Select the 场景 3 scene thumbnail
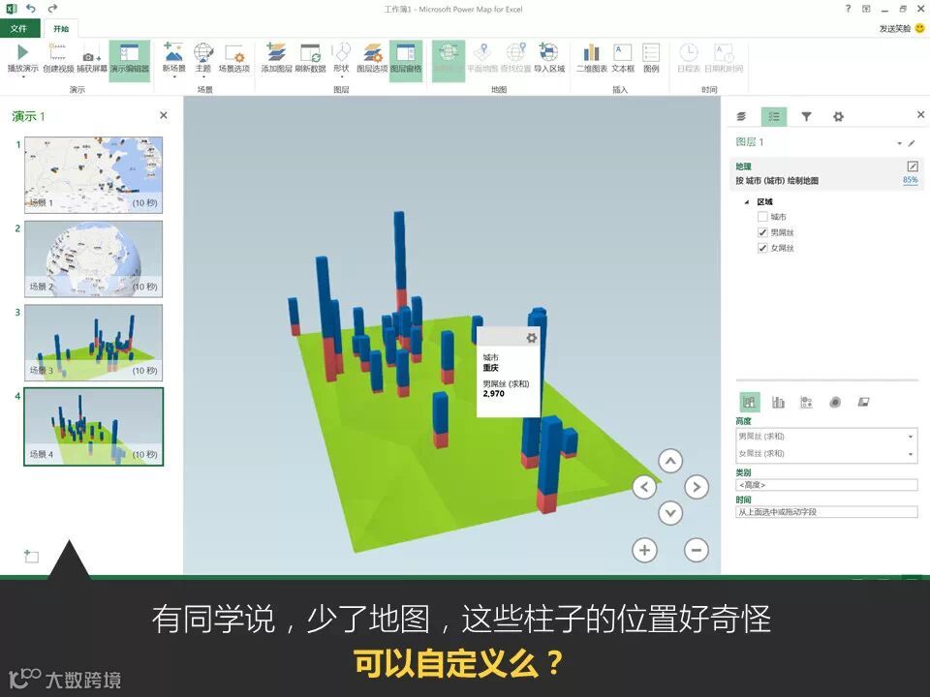The height and width of the screenshot is (697, 930). 93,343
